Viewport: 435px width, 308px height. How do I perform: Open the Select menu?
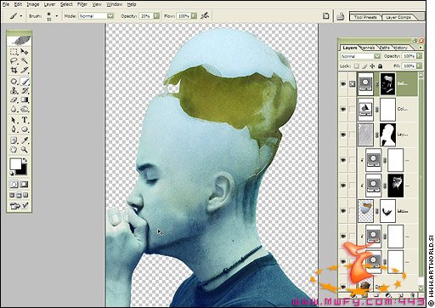66,4
